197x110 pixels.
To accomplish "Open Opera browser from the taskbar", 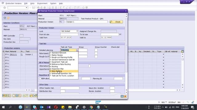I will (56, 107).
